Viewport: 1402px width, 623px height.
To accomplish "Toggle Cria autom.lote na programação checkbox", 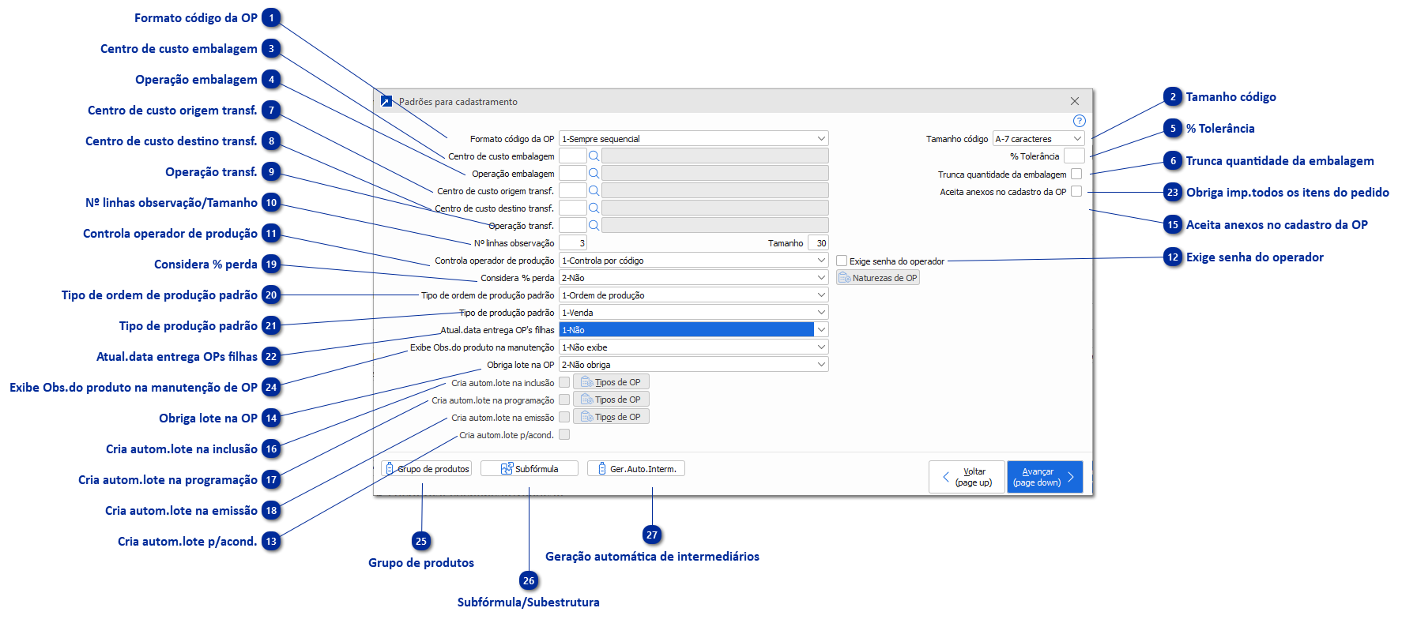I will pyautogui.click(x=564, y=400).
